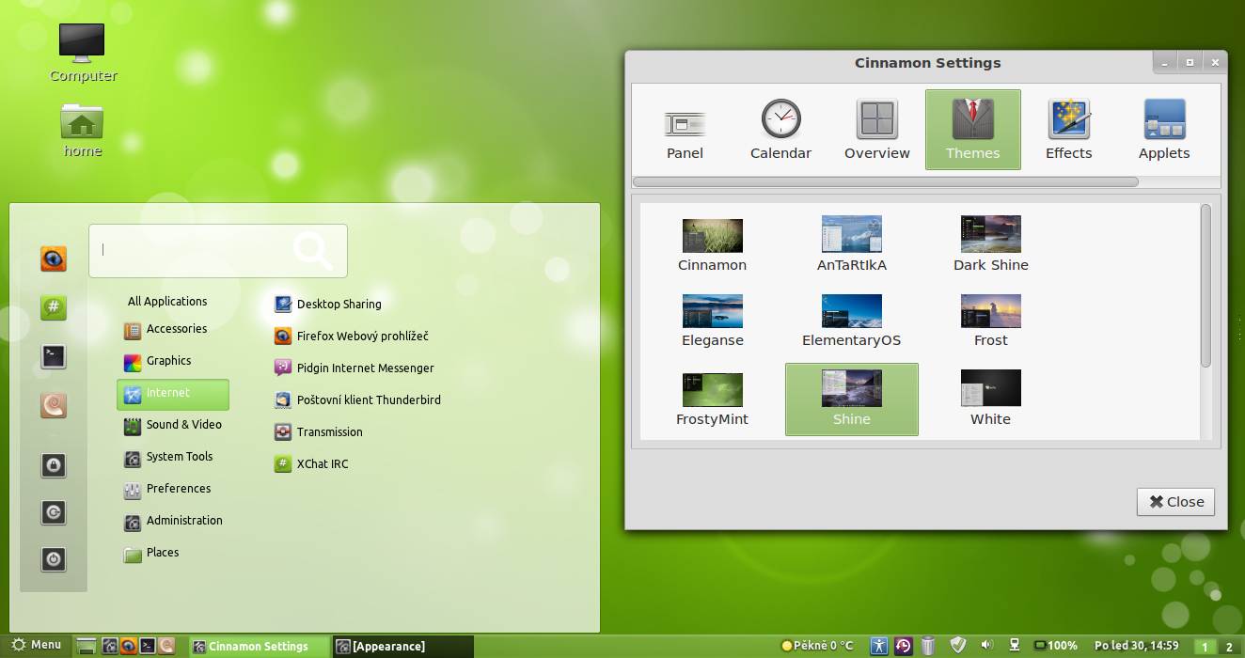Open the System Tools category
1245x658 pixels.
173,457
